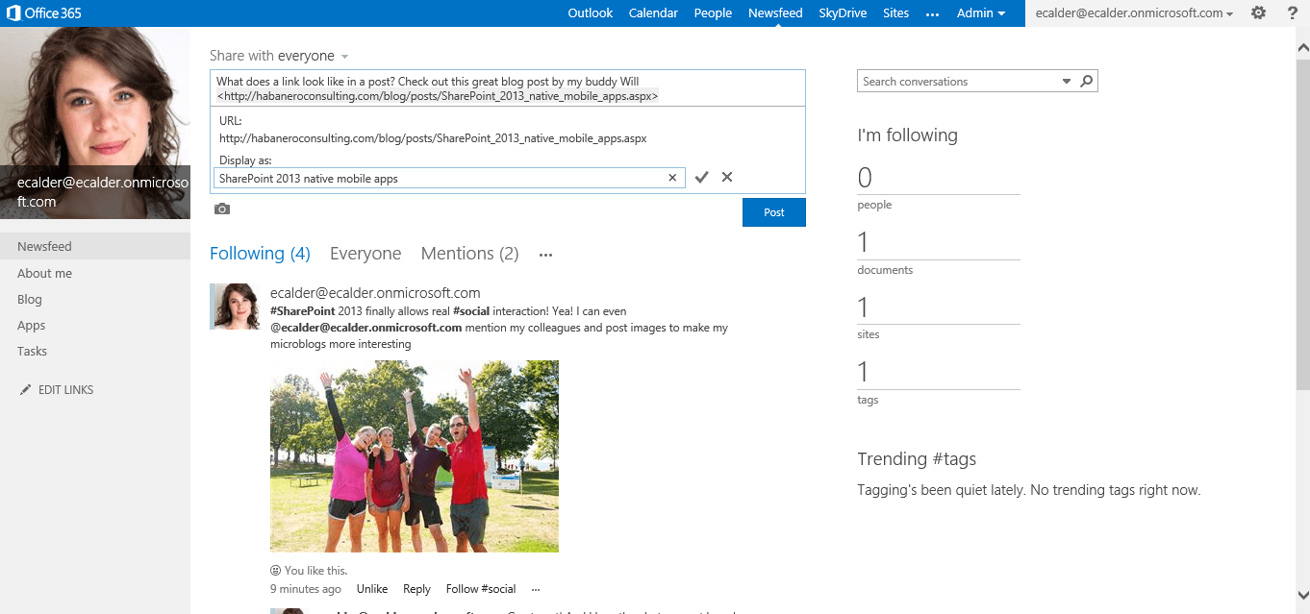Open the Admin dropdown menu
Image resolution: width=1310 pixels, height=614 pixels.
point(981,13)
